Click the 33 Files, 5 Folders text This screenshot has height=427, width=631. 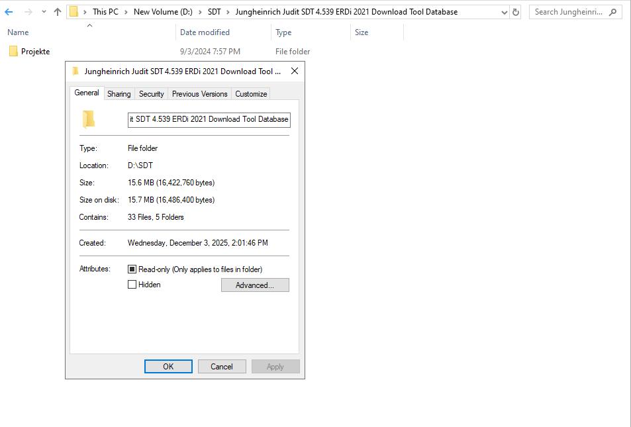tap(156, 217)
